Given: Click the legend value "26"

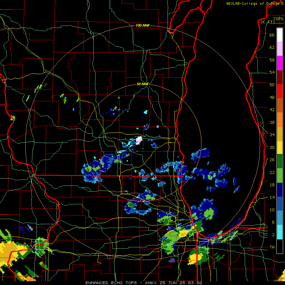Looking at the screenshot, I should pos(272,160).
